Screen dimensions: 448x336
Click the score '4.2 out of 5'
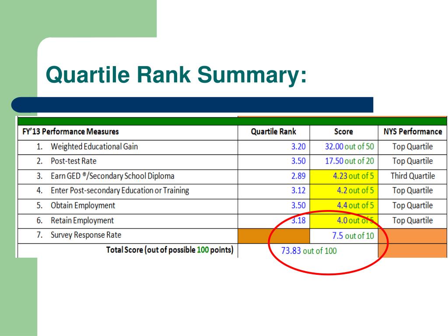click(355, 191)
